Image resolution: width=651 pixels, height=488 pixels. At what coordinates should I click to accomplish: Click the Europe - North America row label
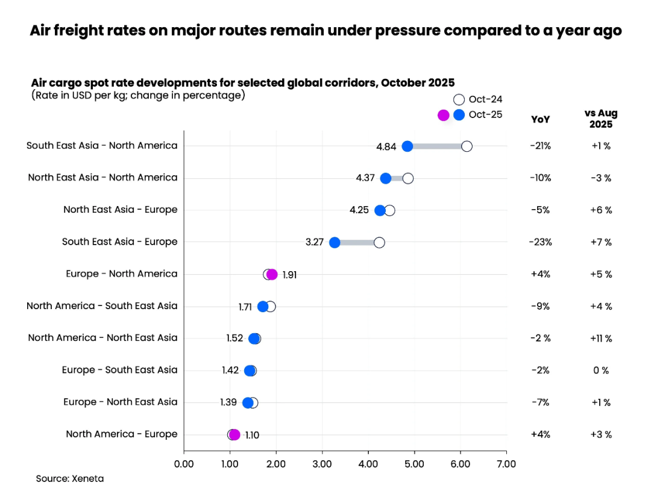(x=122, y=274)
